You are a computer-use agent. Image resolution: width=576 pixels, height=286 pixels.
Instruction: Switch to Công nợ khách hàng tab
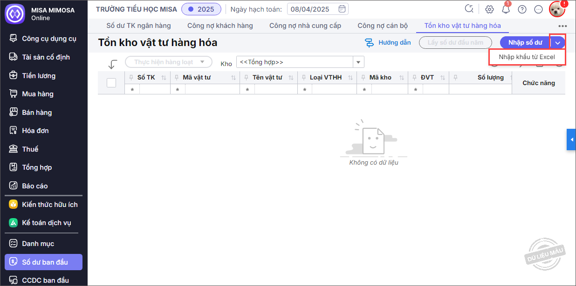[220, 26]
